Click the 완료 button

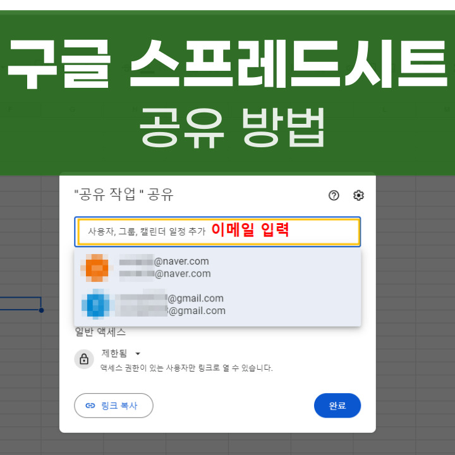click(337, 405)
